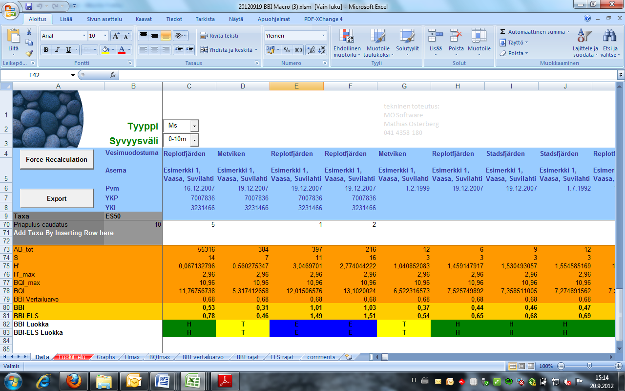Click the Cut scissors icon
Image resolution: width=625 pixels, height=391 pixels.
29,32
